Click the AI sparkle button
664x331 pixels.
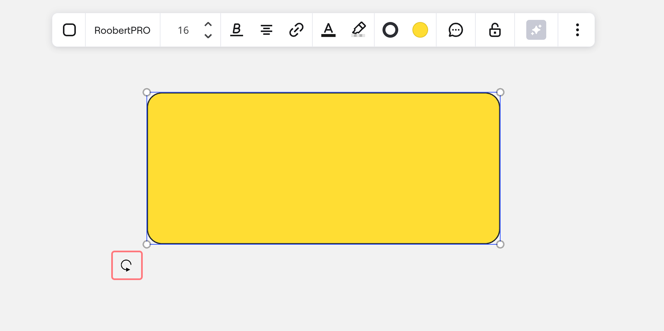536,30
